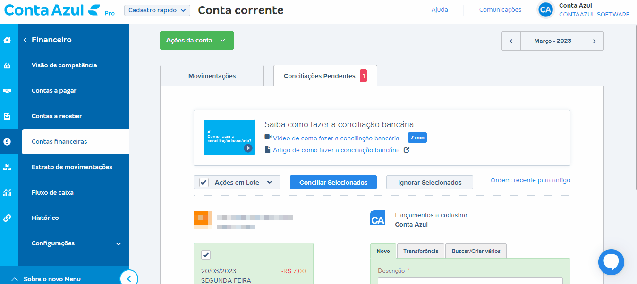The height and width of the screenshot is (284, 637).
Task: Change order via Ordem: recente para antigo
Action: pos(530,180)
